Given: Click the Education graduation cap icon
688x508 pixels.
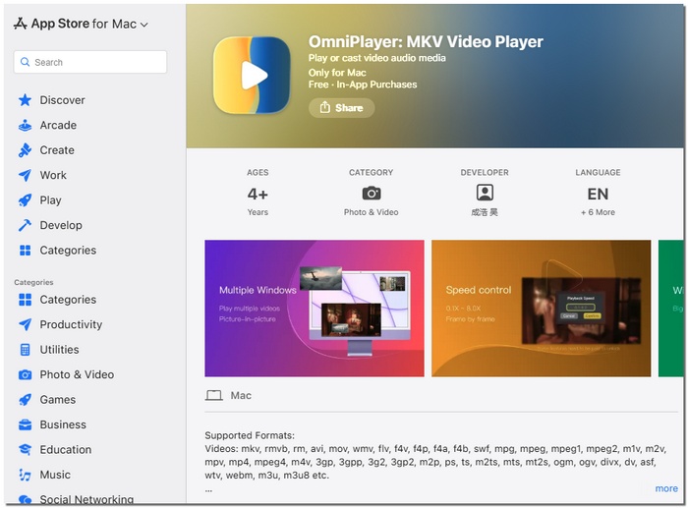Looking at the screenshot, I should tap(25, 450).
